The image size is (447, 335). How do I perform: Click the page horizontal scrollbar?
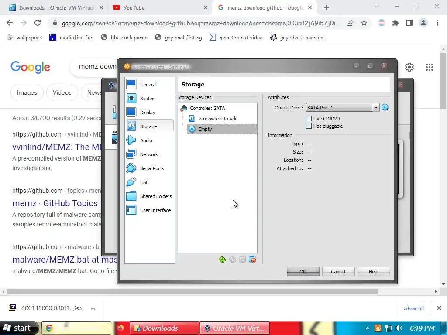193,291
